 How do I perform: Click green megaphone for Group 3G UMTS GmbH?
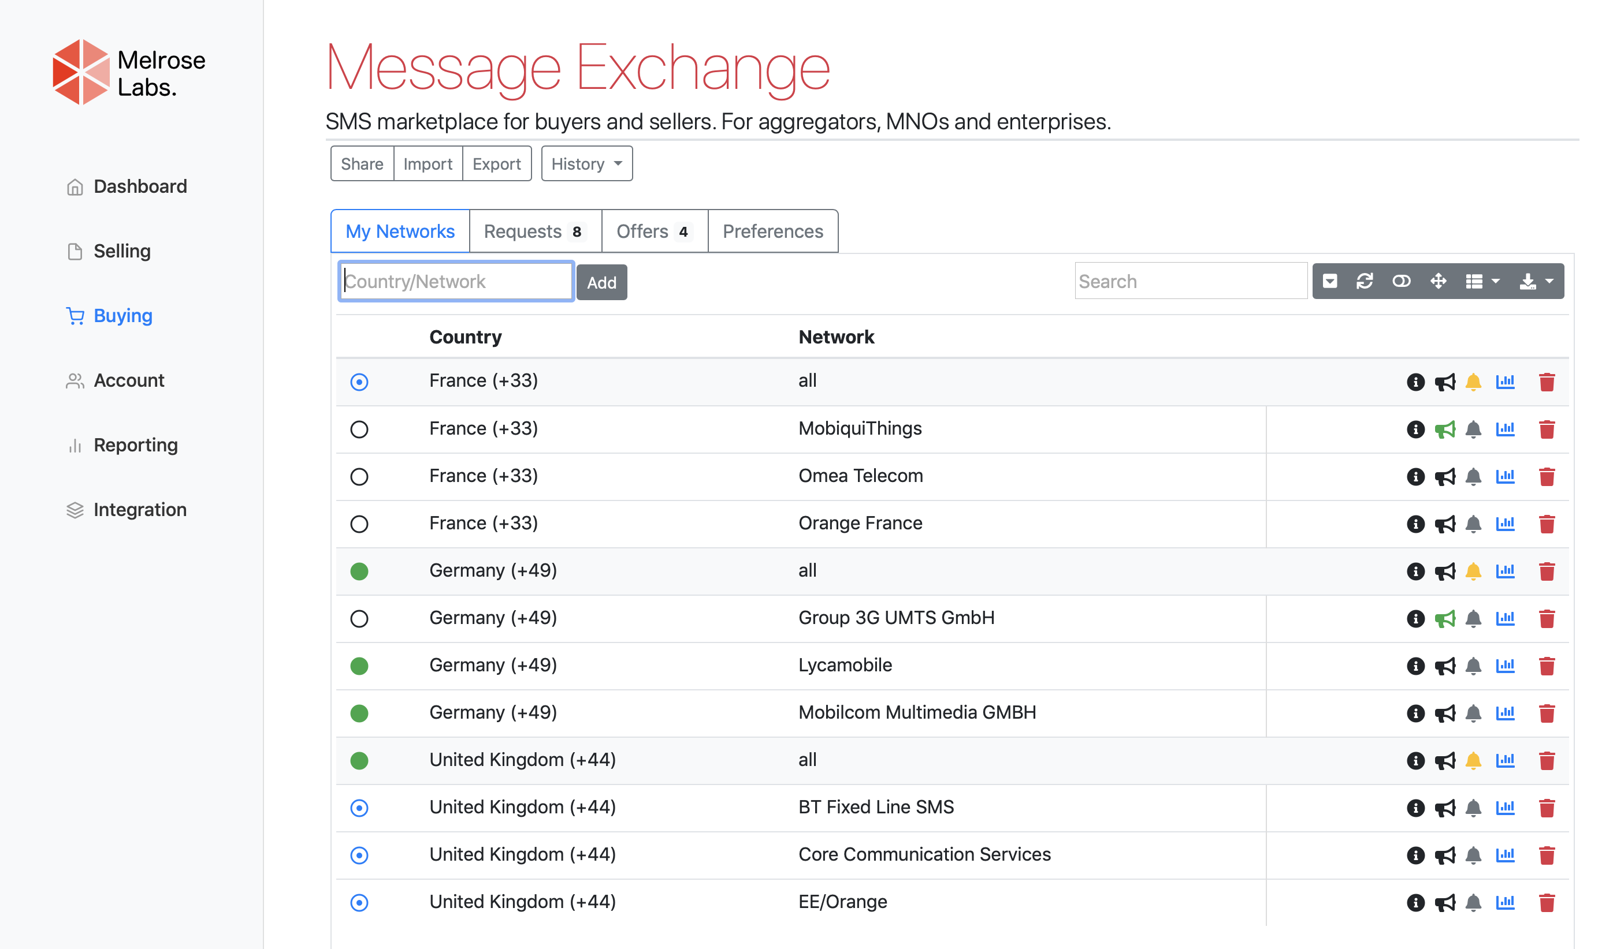[1445, 618]
